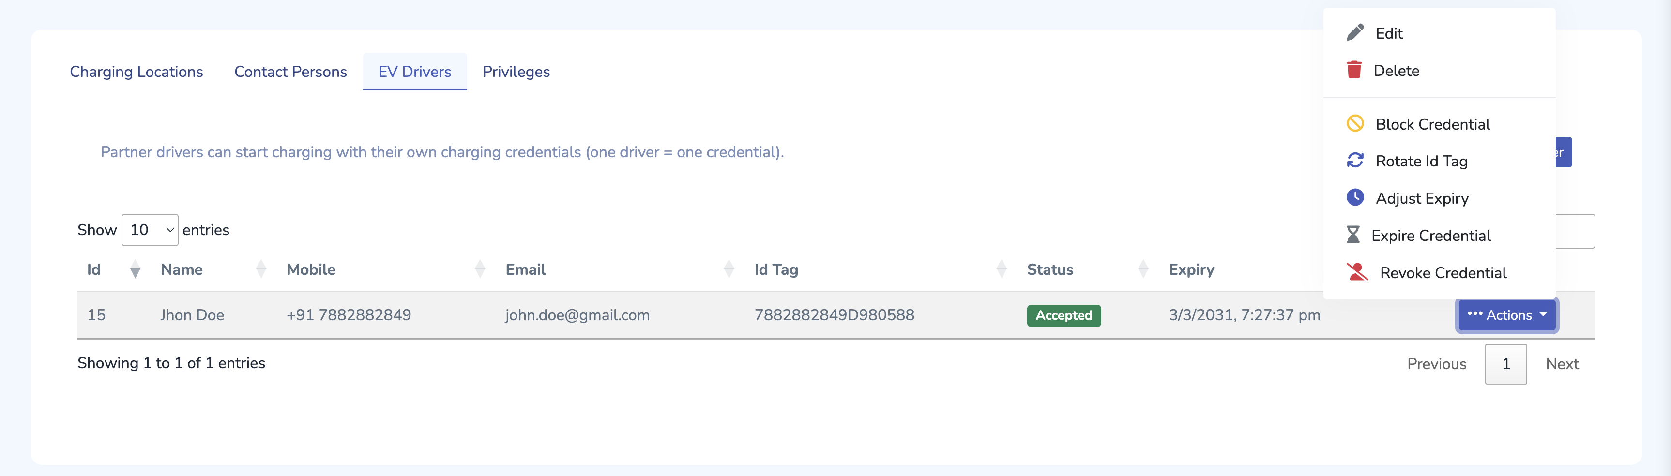The height and width of the screenshot is (476, 1671).
Task: Collapse the Actions dropdown button
Action: (x=1506, y=315)
